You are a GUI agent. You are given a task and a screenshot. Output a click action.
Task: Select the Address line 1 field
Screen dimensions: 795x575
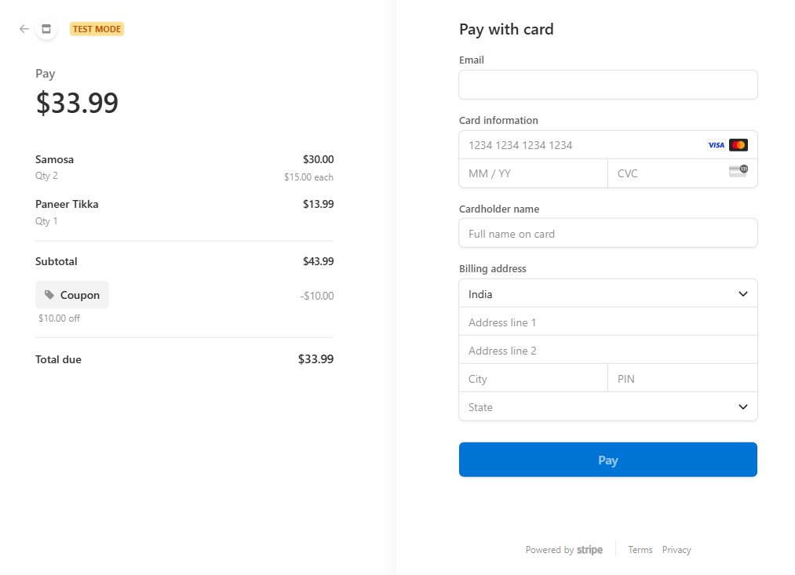coord(608,322)
